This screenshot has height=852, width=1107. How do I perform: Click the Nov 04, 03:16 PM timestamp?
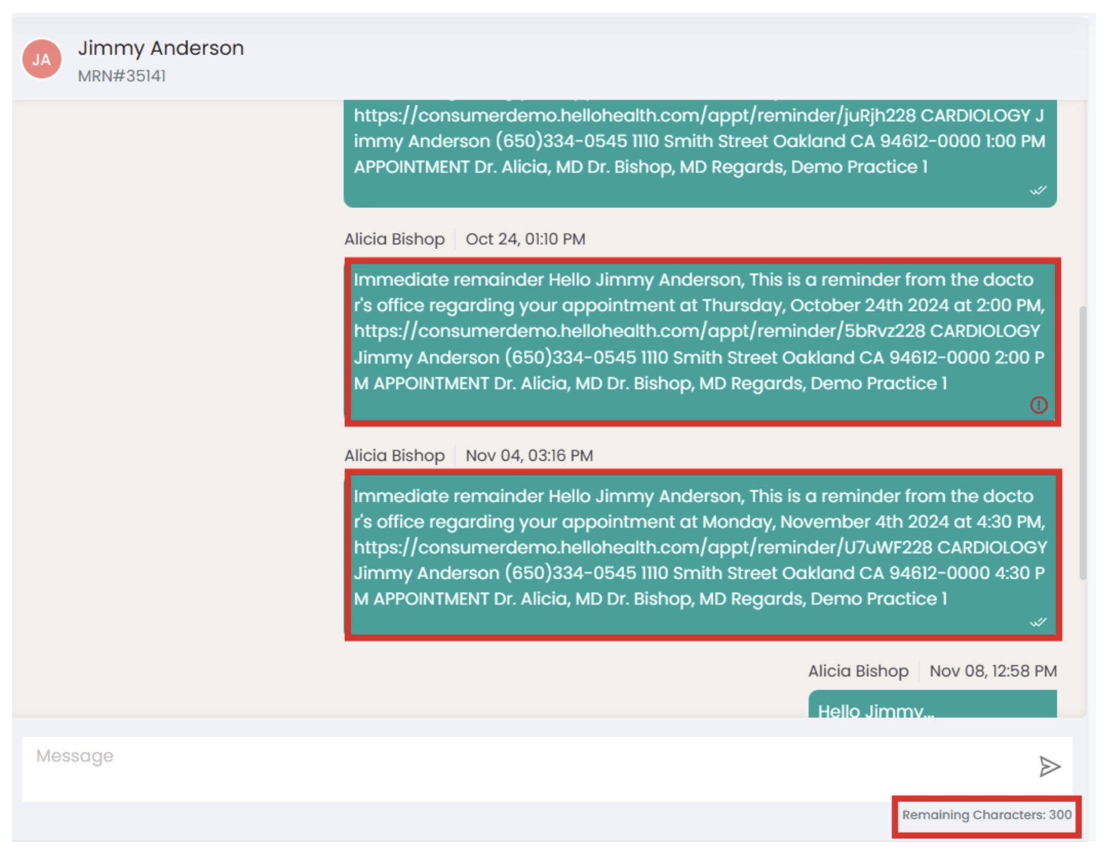coord(529,456)
